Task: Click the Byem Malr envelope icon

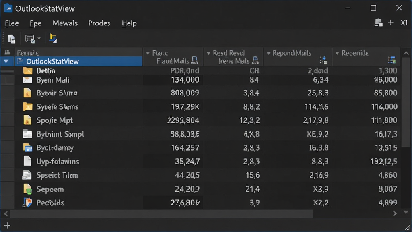Action: pyautogui.click(x=27, y=80)
